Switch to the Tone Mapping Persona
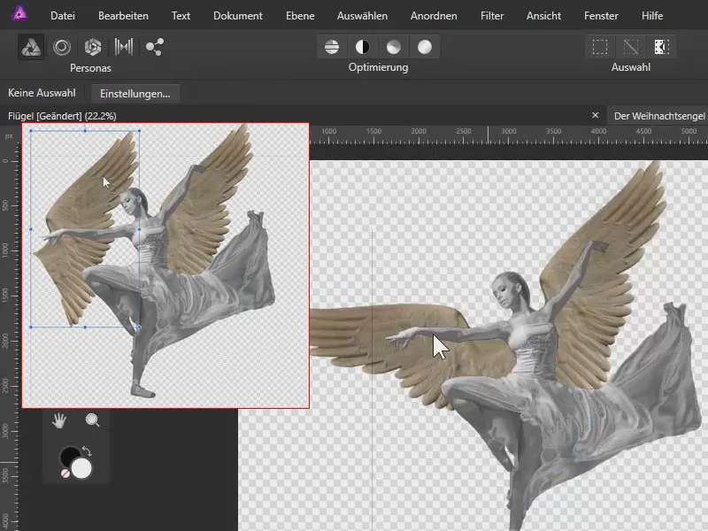 [x=124, y=47]
